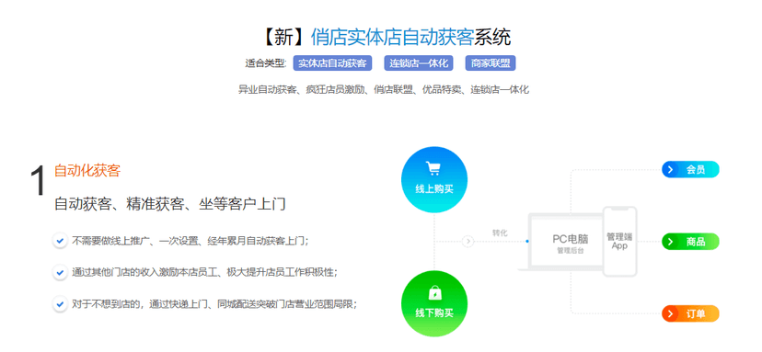
Task: Click the checkmark icon beside 通过其他门店的收入
Action: point(60,272)
